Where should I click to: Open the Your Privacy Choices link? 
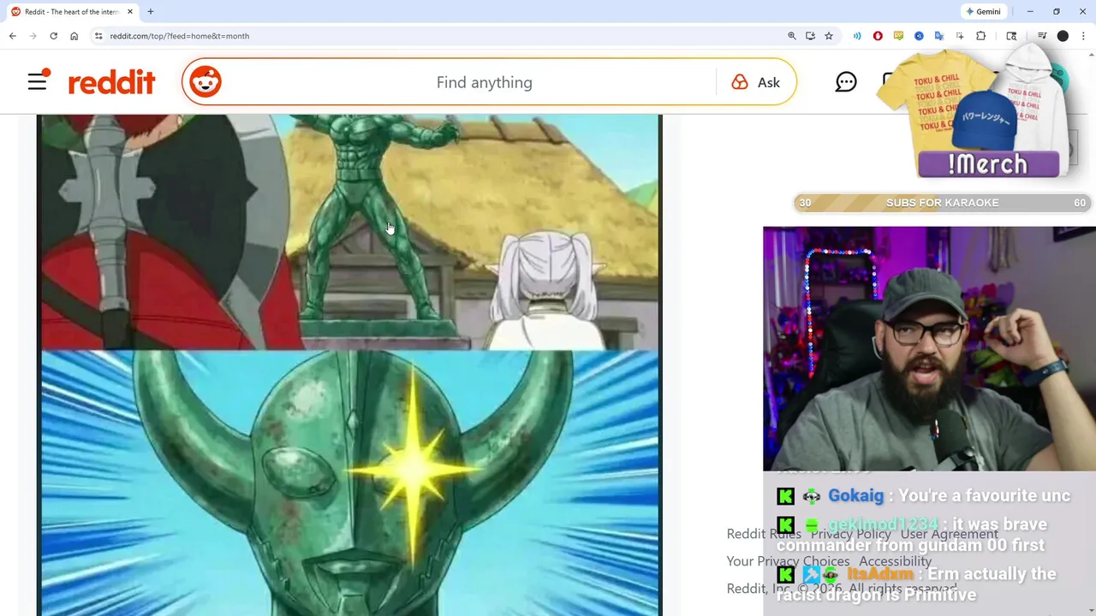(x=788, y=561)
